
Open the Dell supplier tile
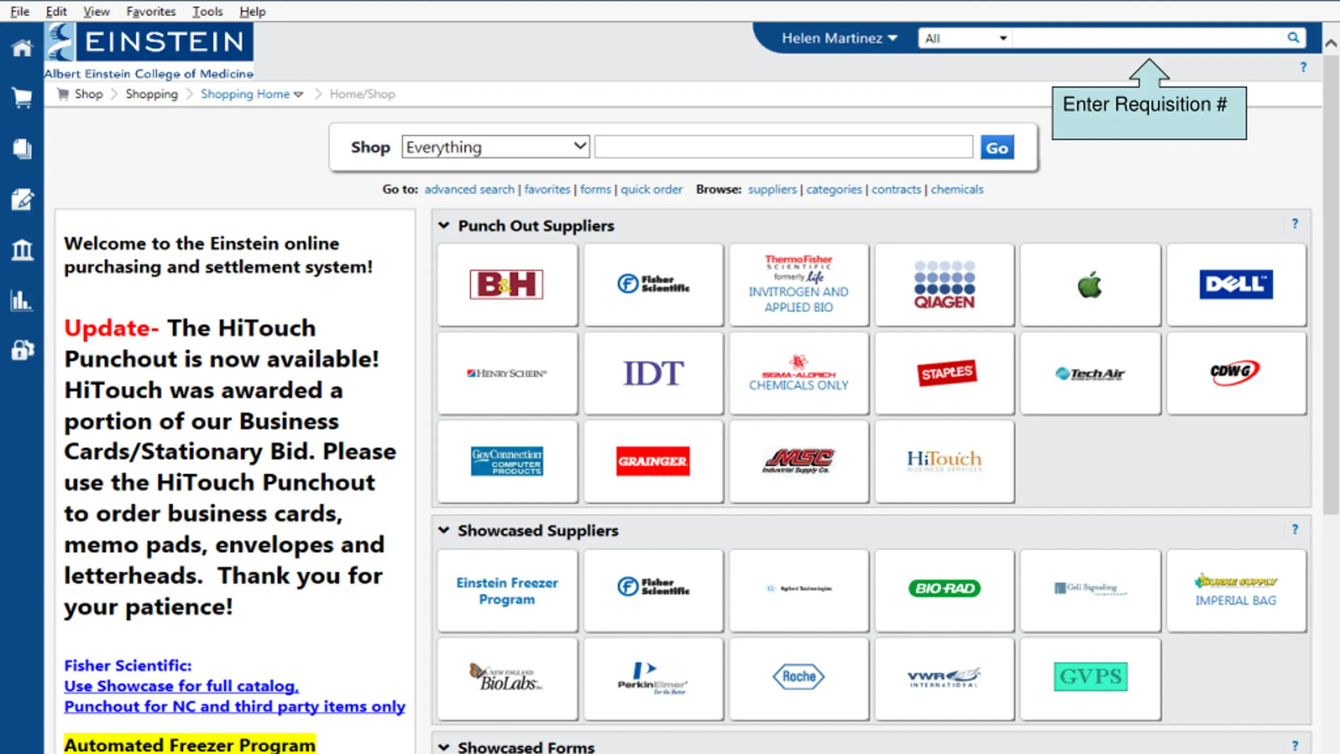[1236, 284]
